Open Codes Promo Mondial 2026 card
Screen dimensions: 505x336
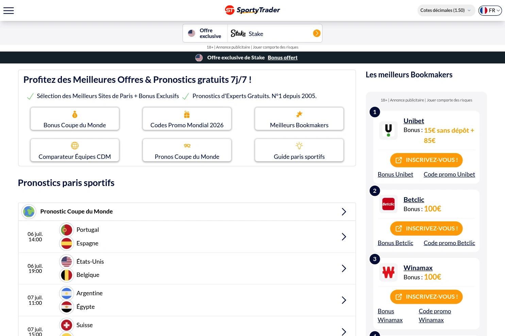[187, 119]
